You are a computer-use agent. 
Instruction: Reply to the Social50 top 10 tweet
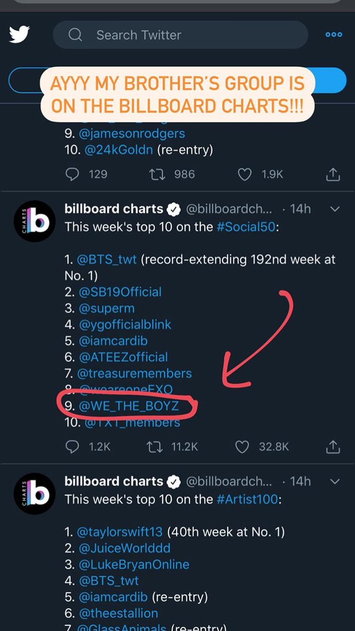(72, 446)
